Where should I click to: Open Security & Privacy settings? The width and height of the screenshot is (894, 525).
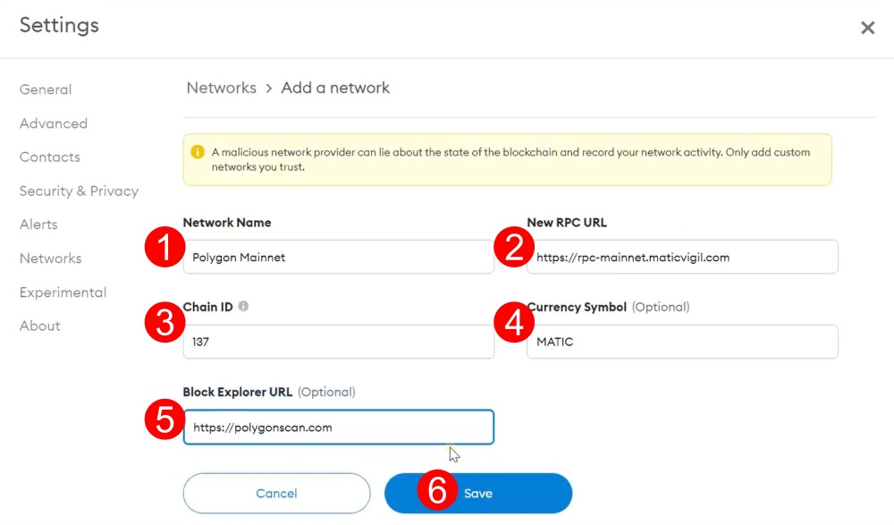pyautogui.click(x=79, y=191)
